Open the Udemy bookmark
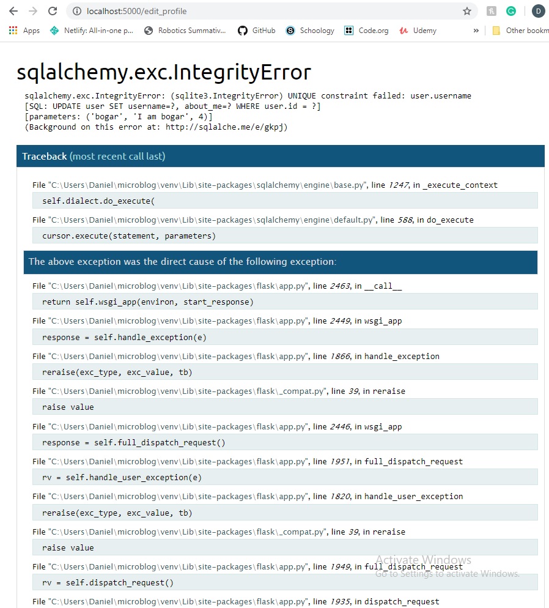Viewport: 549px width, 608px height. [x=418, y=31]
